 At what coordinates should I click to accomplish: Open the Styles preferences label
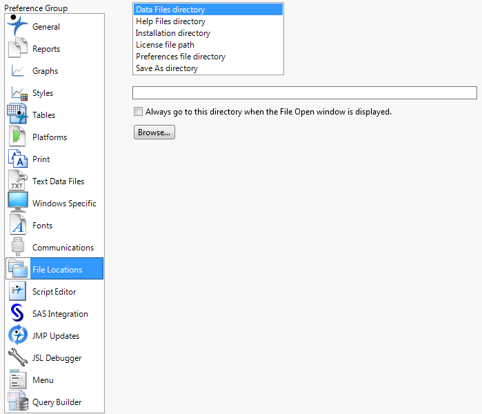(43, 93)
